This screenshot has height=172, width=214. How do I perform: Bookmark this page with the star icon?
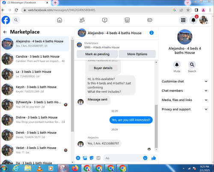[x=188, y=10]
